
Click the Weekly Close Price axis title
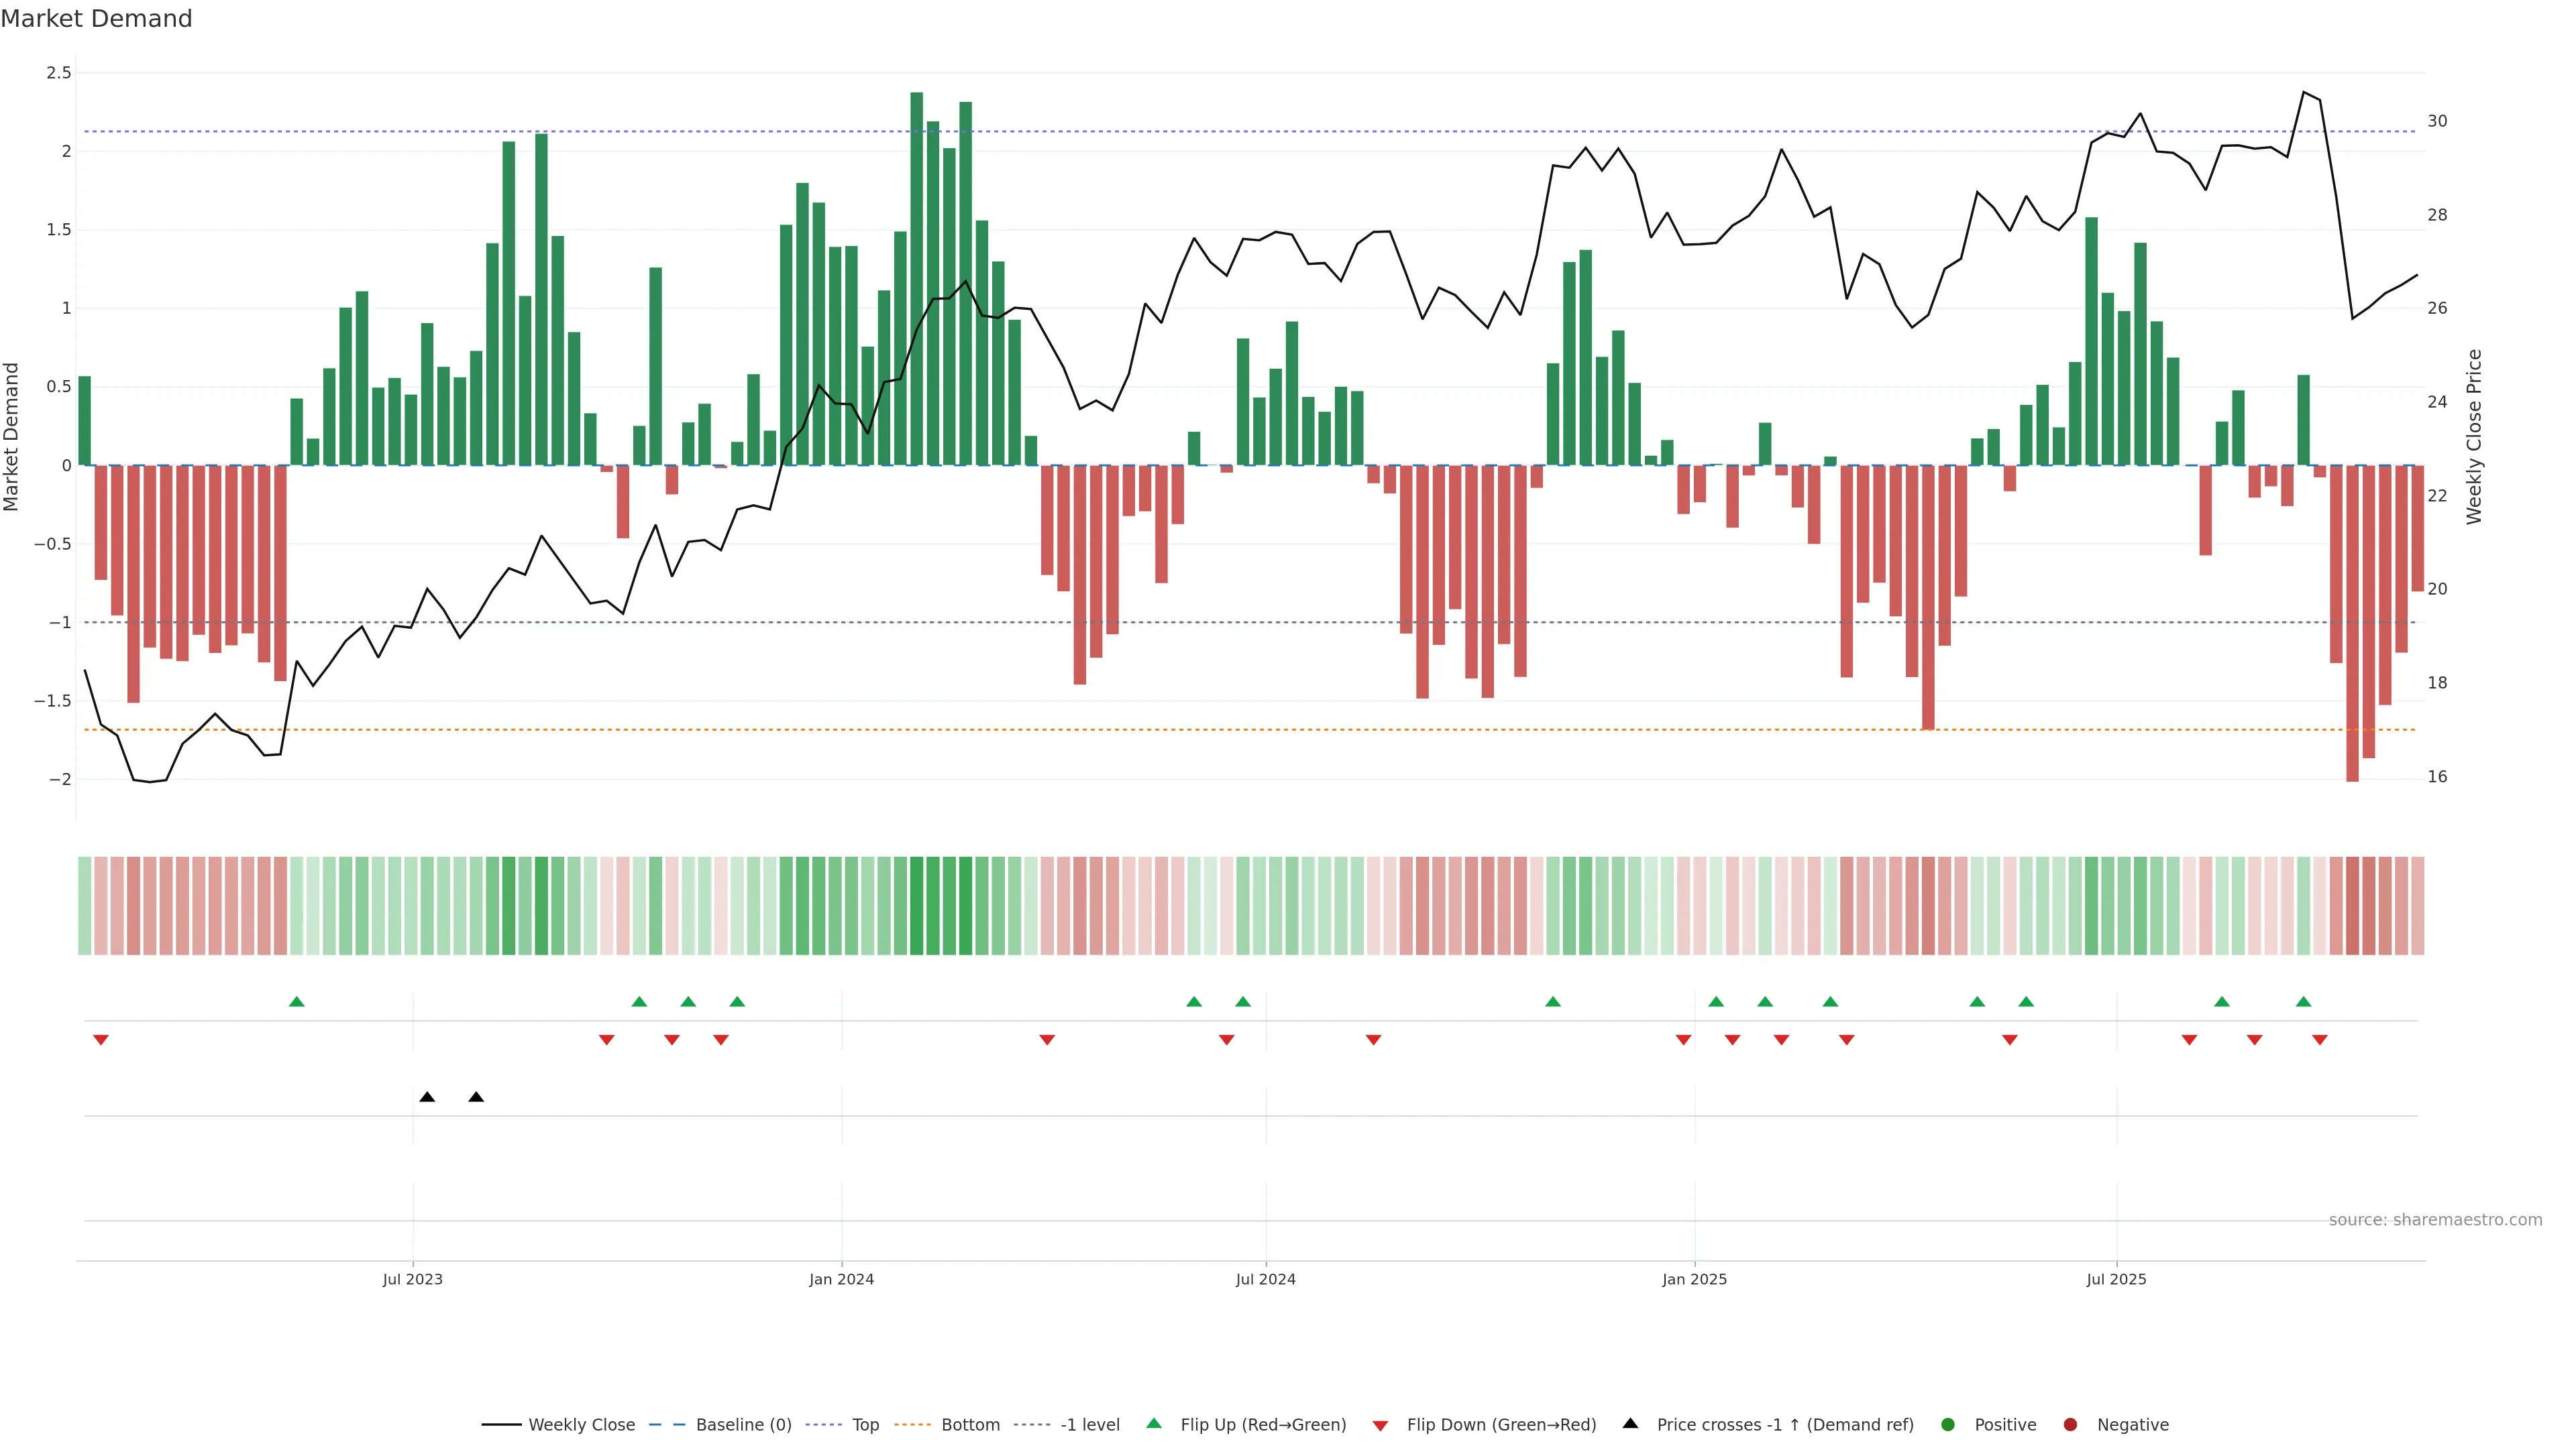(2473, 436)
